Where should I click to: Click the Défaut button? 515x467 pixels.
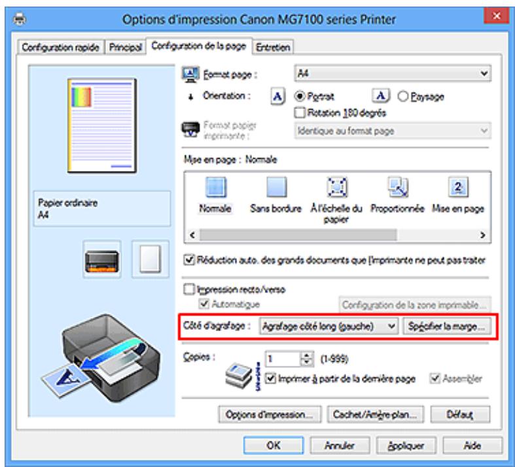pyautogui.click(x=460, y=415)
